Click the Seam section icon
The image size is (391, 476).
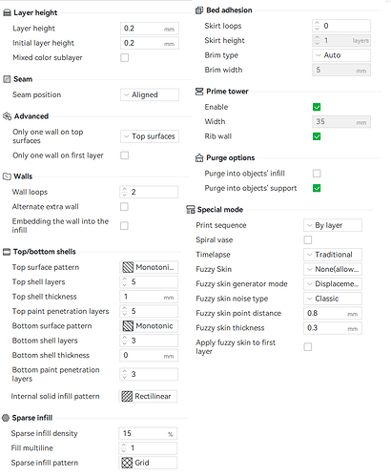click(x=7, y=79)
